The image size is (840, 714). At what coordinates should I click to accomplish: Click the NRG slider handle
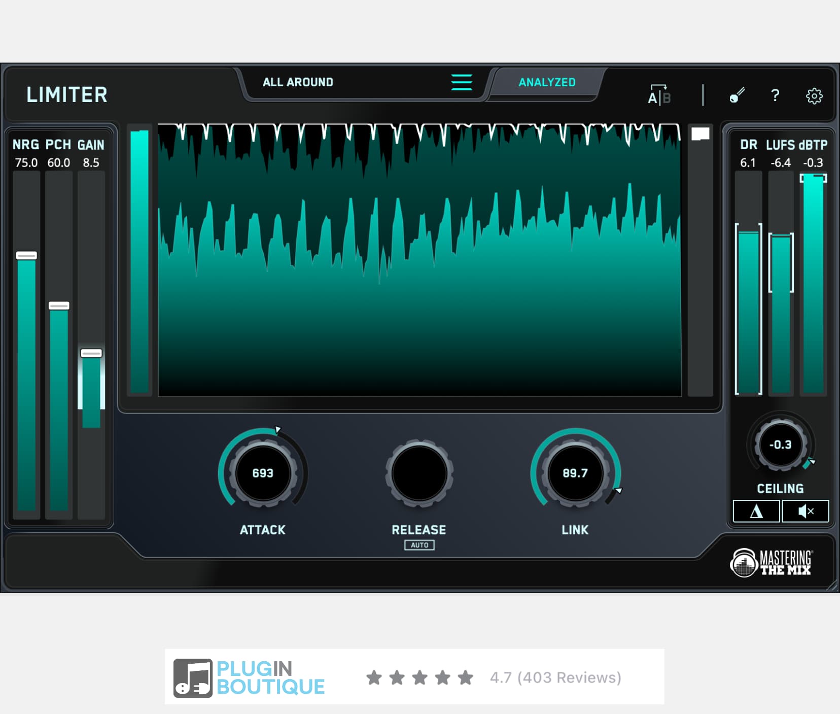(26, 256)
